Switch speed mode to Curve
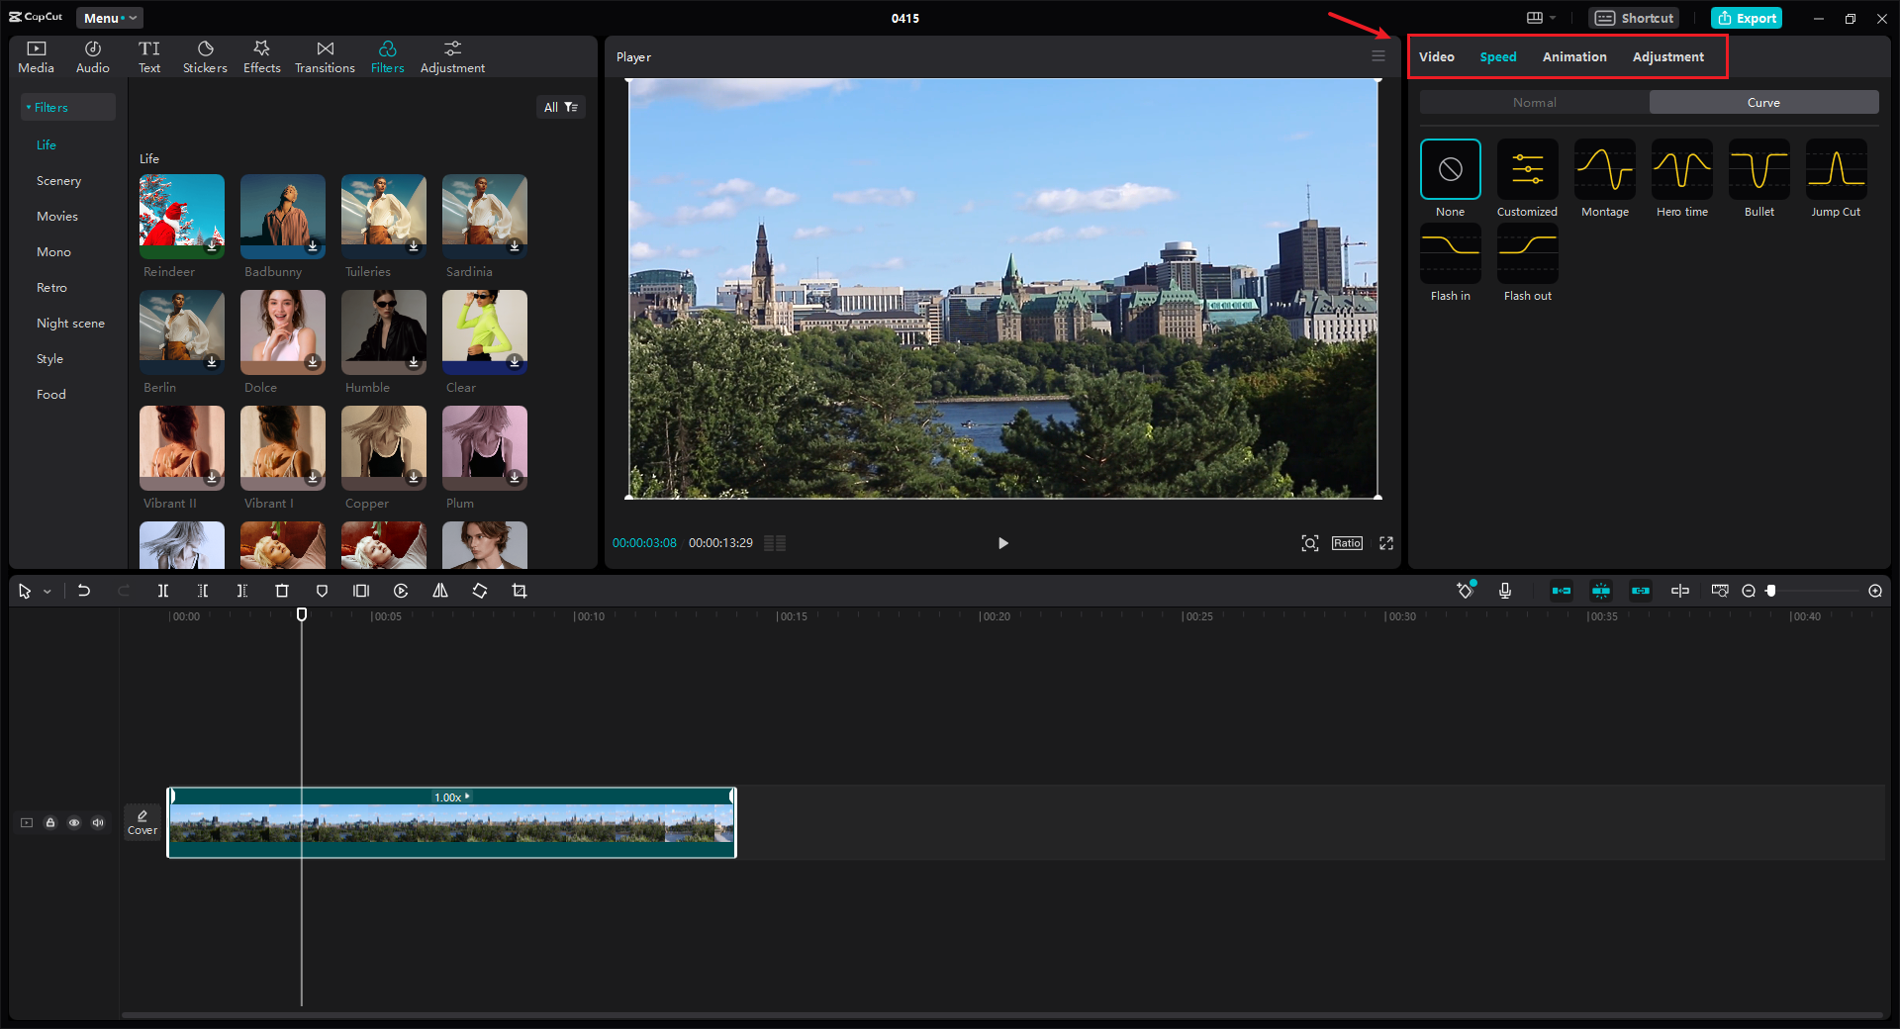The height and width of the screenshot is (1029, 1900). pos(1763,103)
